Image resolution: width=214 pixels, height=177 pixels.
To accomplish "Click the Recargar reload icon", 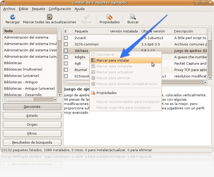I will (13, 17).
